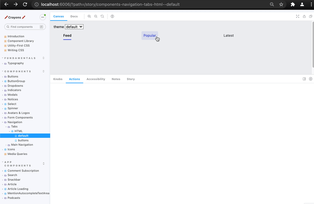
Task: Collapse the FUNDAMENTALS section header
Action: (20, 58)
